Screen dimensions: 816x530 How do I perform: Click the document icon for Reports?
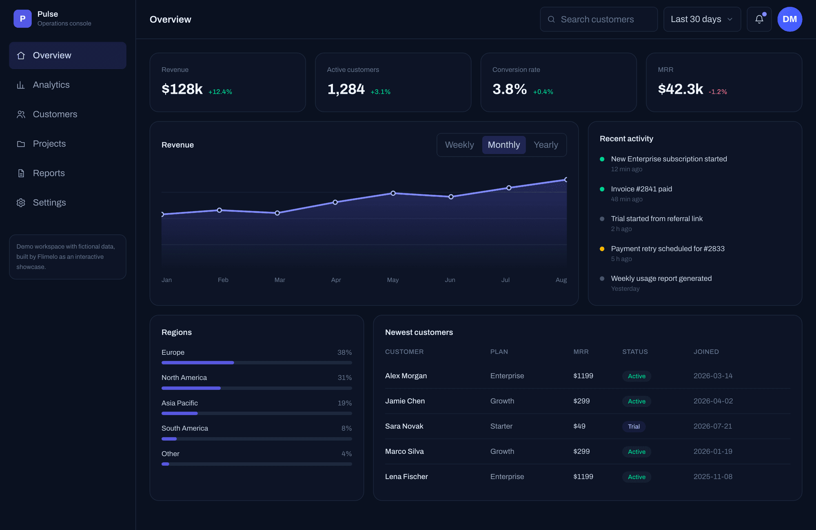coord(21,173)
